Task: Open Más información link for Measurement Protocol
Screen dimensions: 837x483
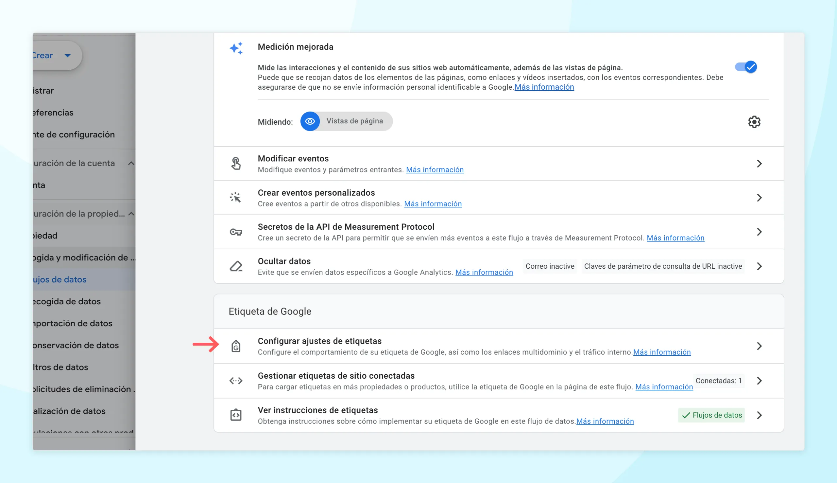Action: (675, 238)
